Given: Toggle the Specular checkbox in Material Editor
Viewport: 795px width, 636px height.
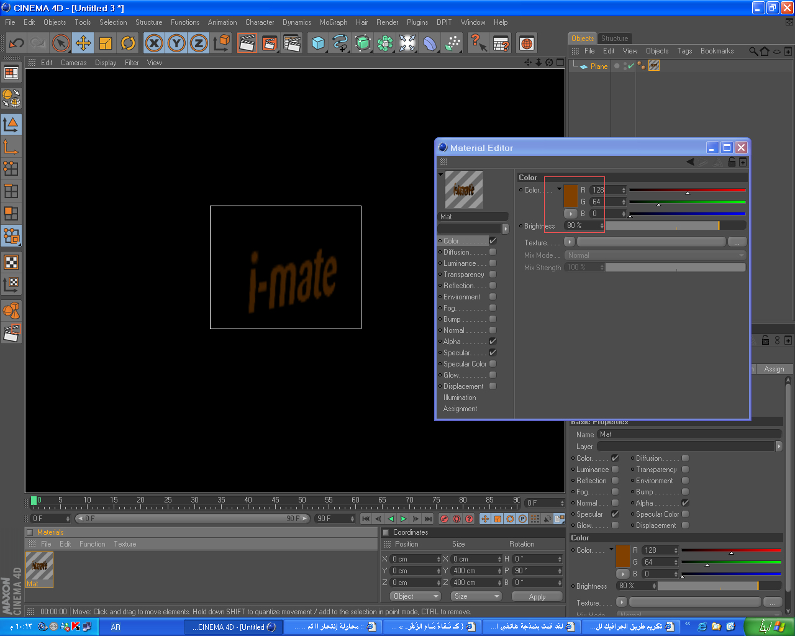Looking at the screenshot, I should pos(493,353).
